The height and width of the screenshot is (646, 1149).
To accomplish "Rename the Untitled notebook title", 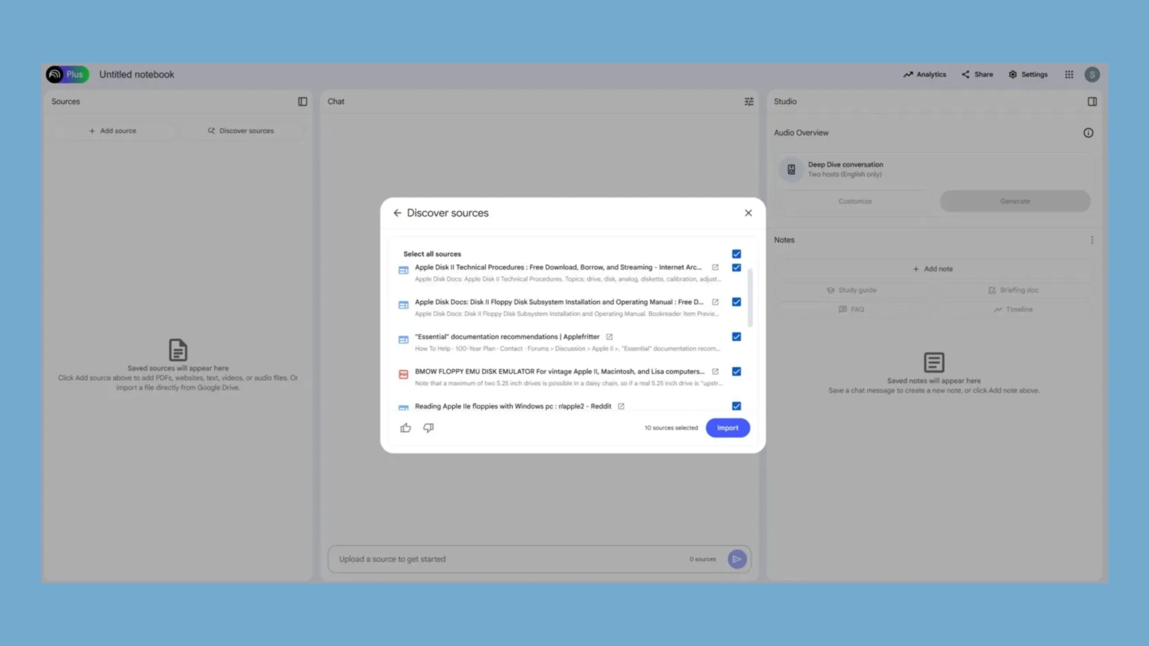I will [136, 74].
